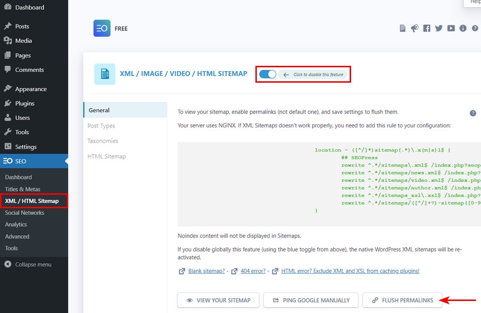Click the documentation page icon in header
The image size is (481, 313).
(x=403, y=28)
